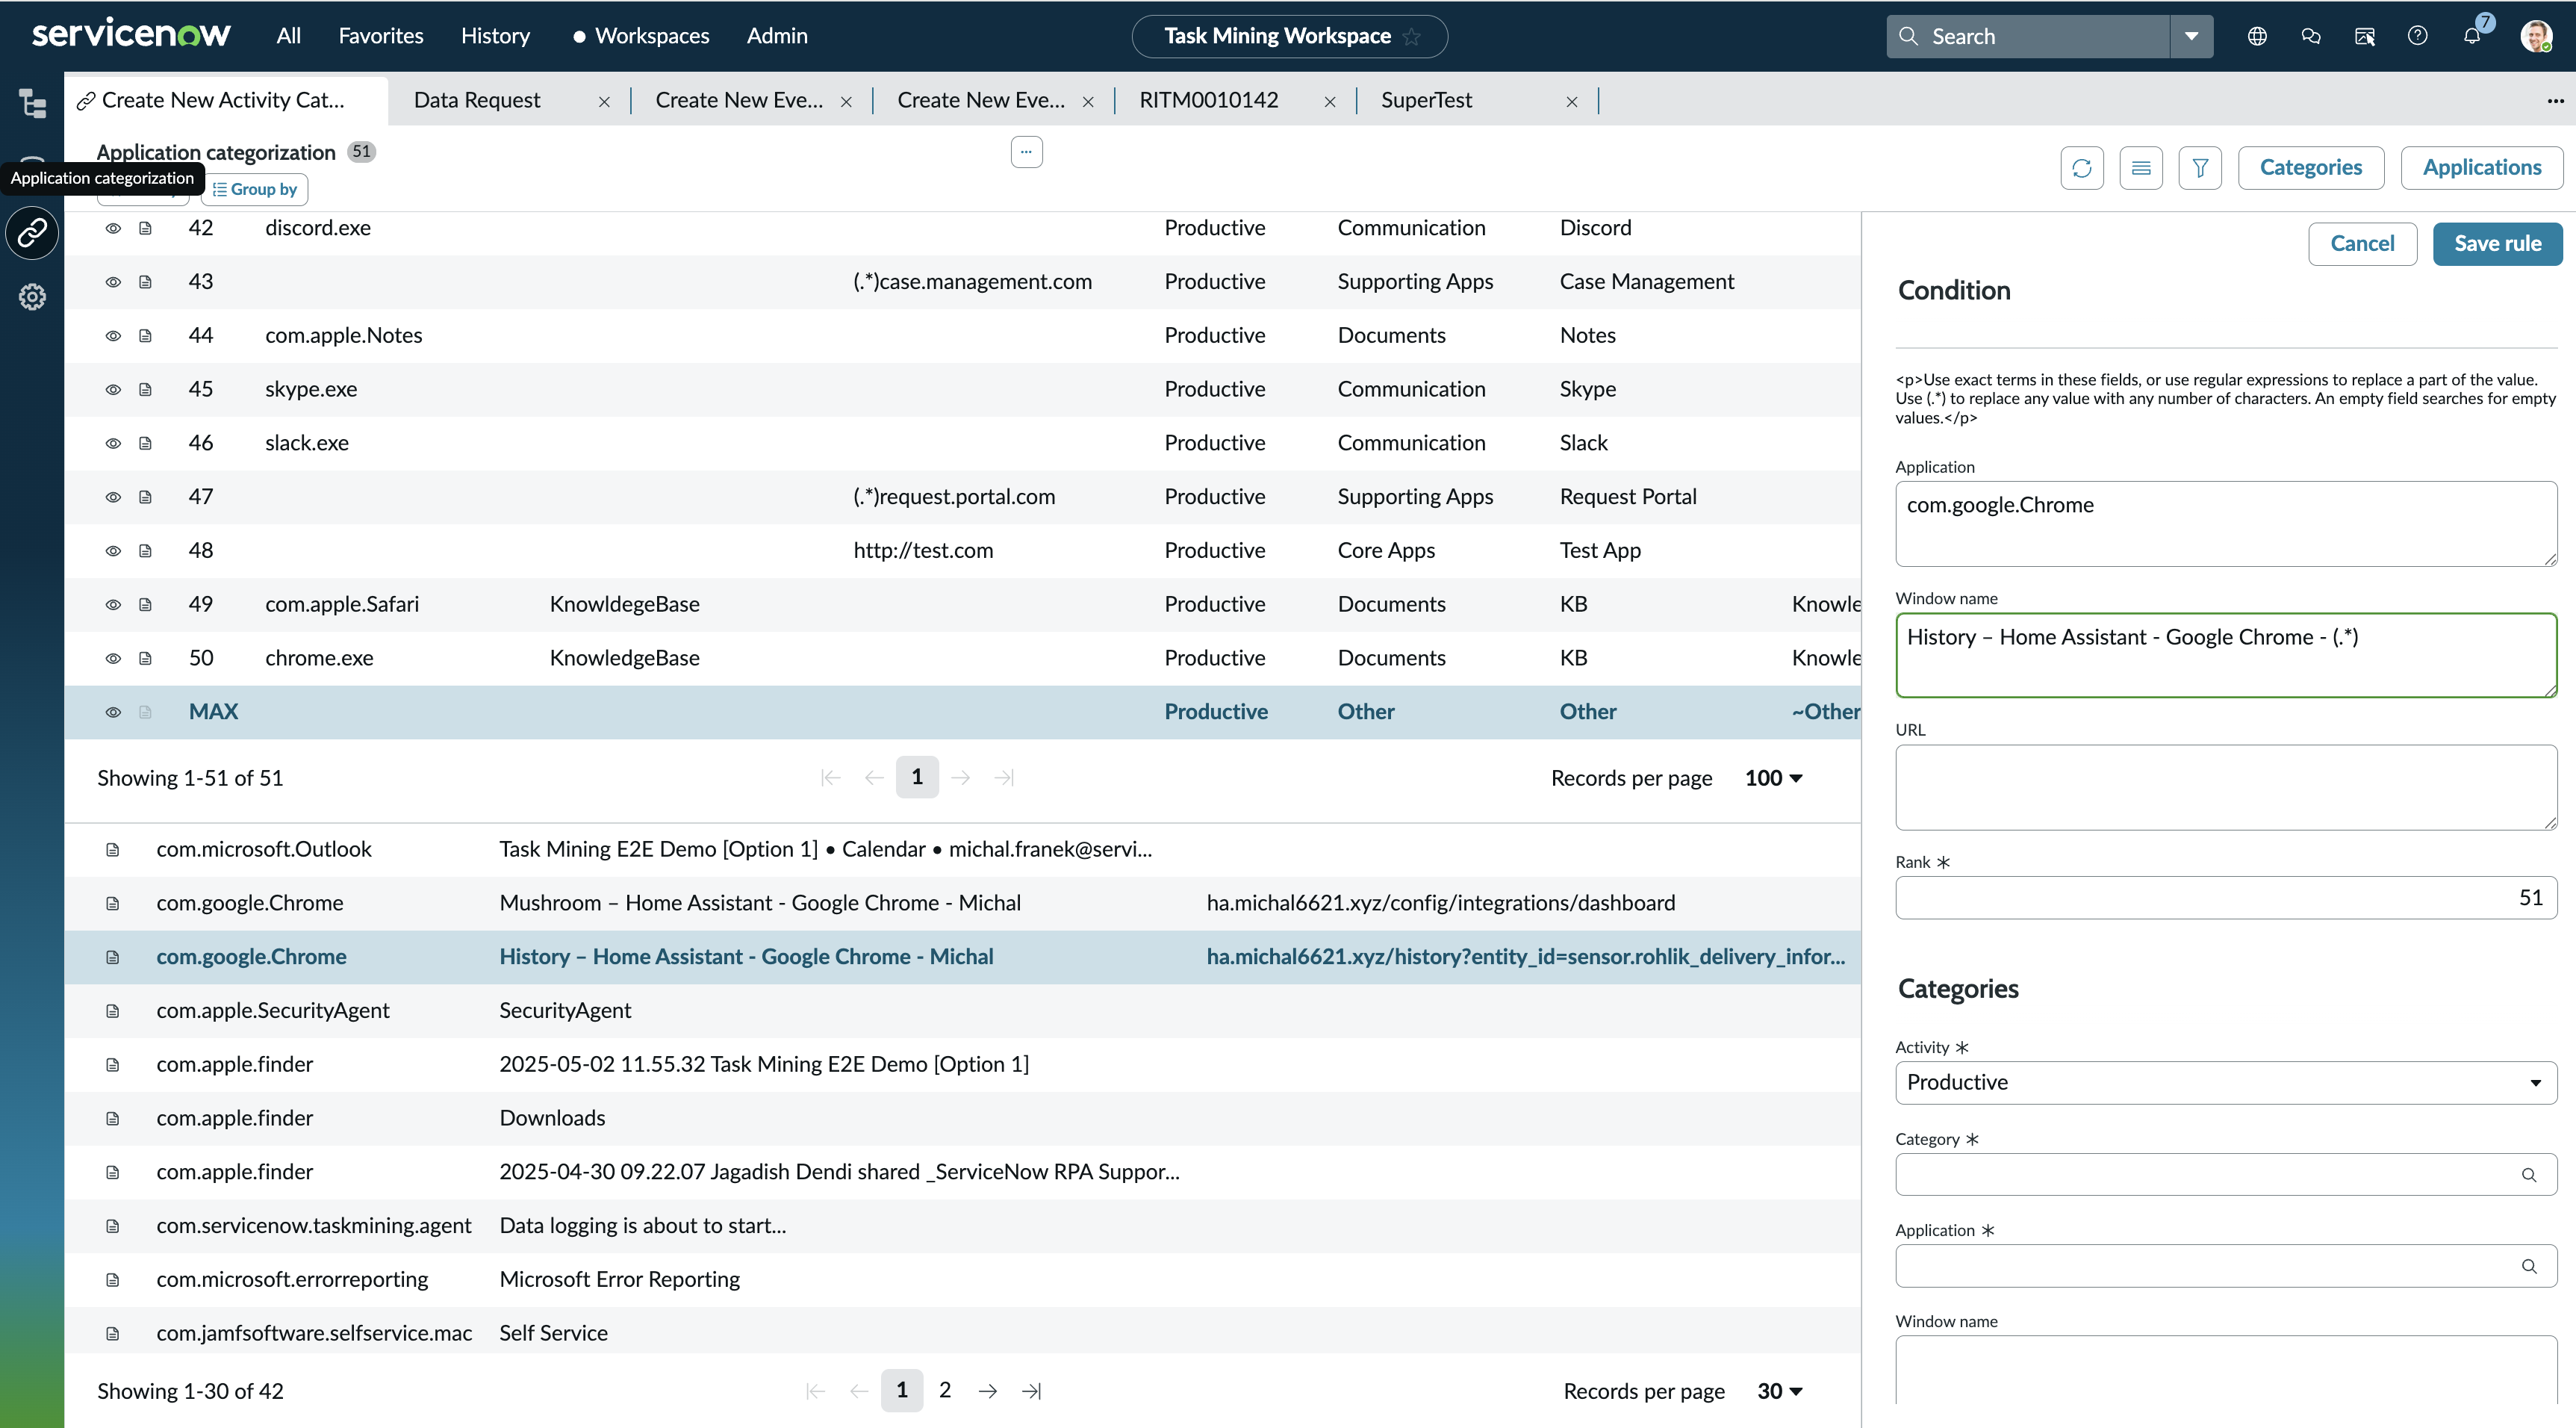Open the Admin menu
Image resolution: width=2576 pixels, height=1428 pixels.
point(777,36)
